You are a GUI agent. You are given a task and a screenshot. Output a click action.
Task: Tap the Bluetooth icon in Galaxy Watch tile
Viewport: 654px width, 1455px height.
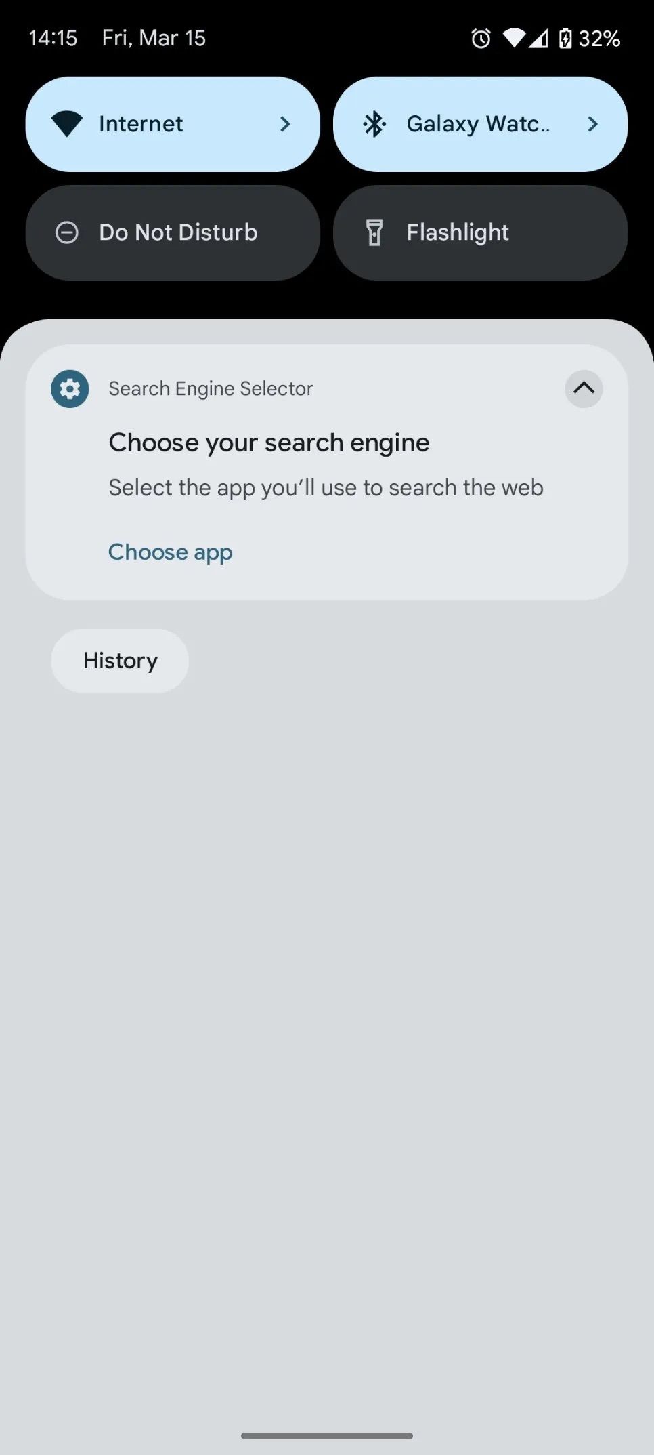374,124
